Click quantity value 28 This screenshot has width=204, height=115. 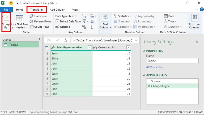[x=112, y=58]
